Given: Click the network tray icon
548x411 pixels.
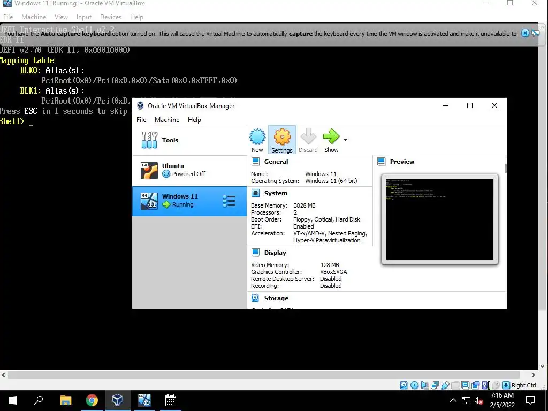Looking at the screenshot, I should click(466, 400).
